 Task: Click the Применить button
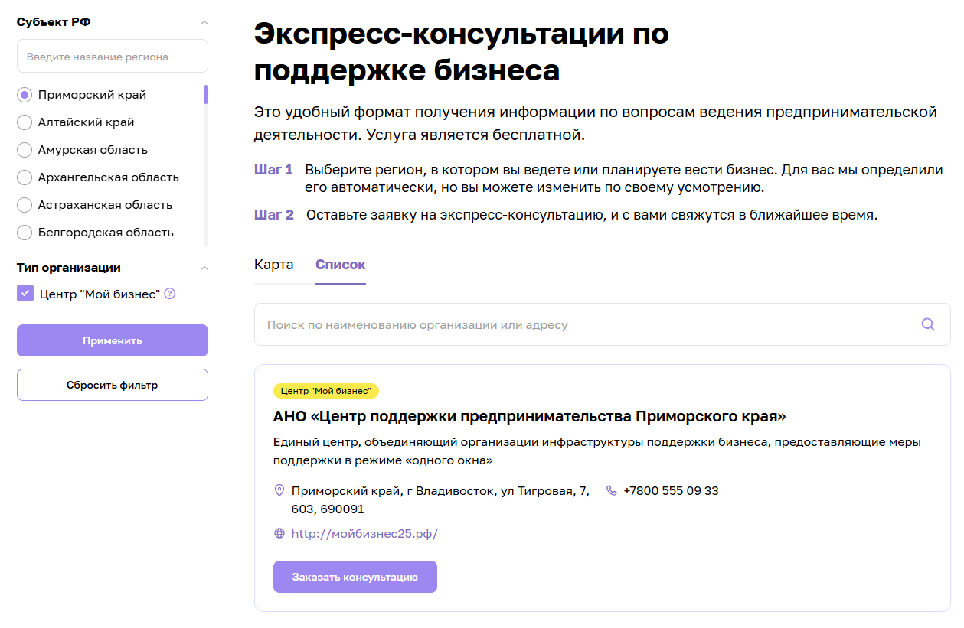click(113, 340)
